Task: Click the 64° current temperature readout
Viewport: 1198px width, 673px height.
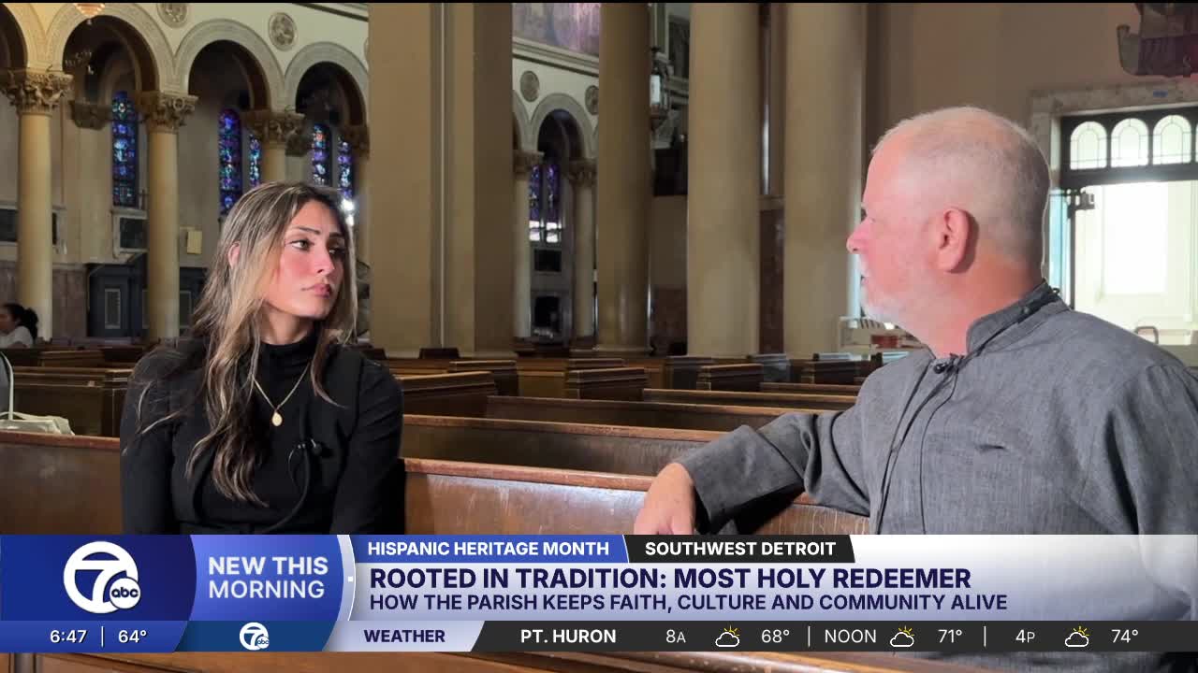Action: tap(132, 637)
